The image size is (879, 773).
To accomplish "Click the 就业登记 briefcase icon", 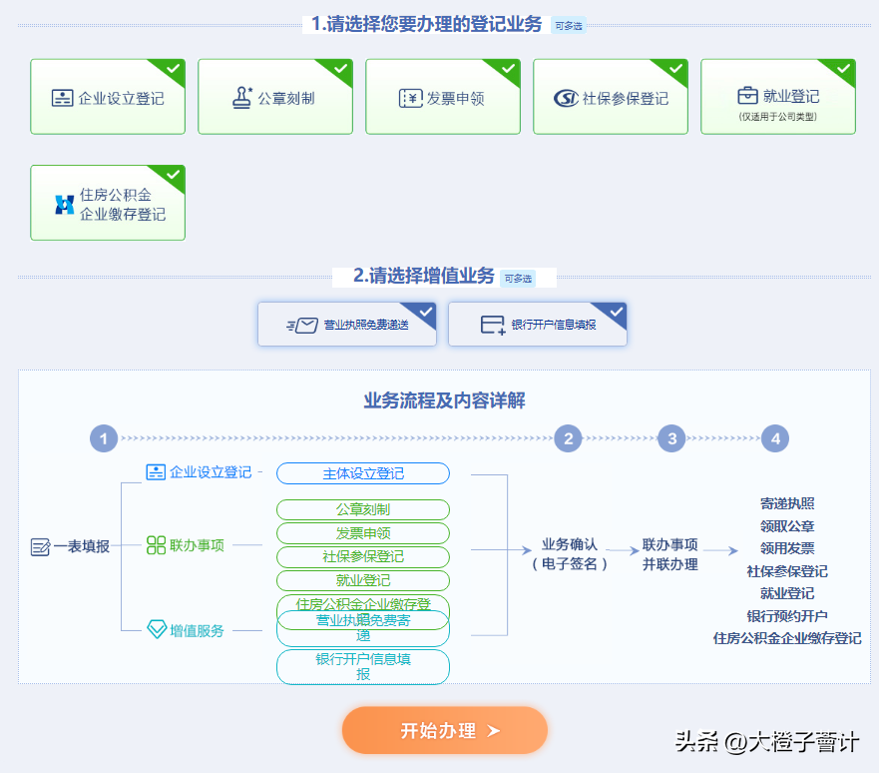I will (x=747, y=95).
